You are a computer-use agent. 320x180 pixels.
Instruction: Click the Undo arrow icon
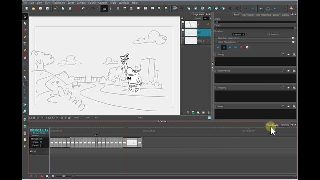pos(83,8)
